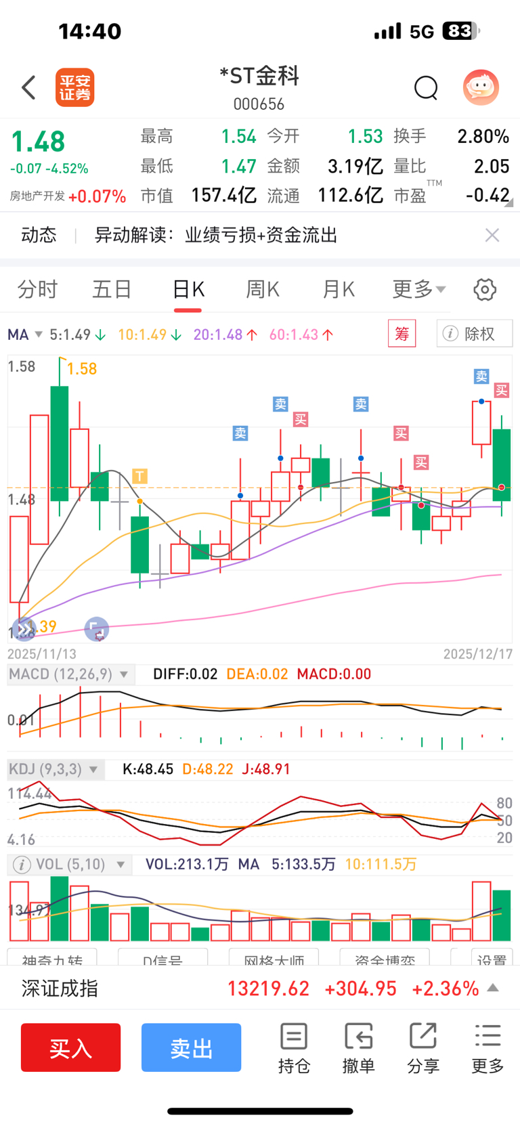Toggle the 除权 adjustment button

tap(475, 334)
